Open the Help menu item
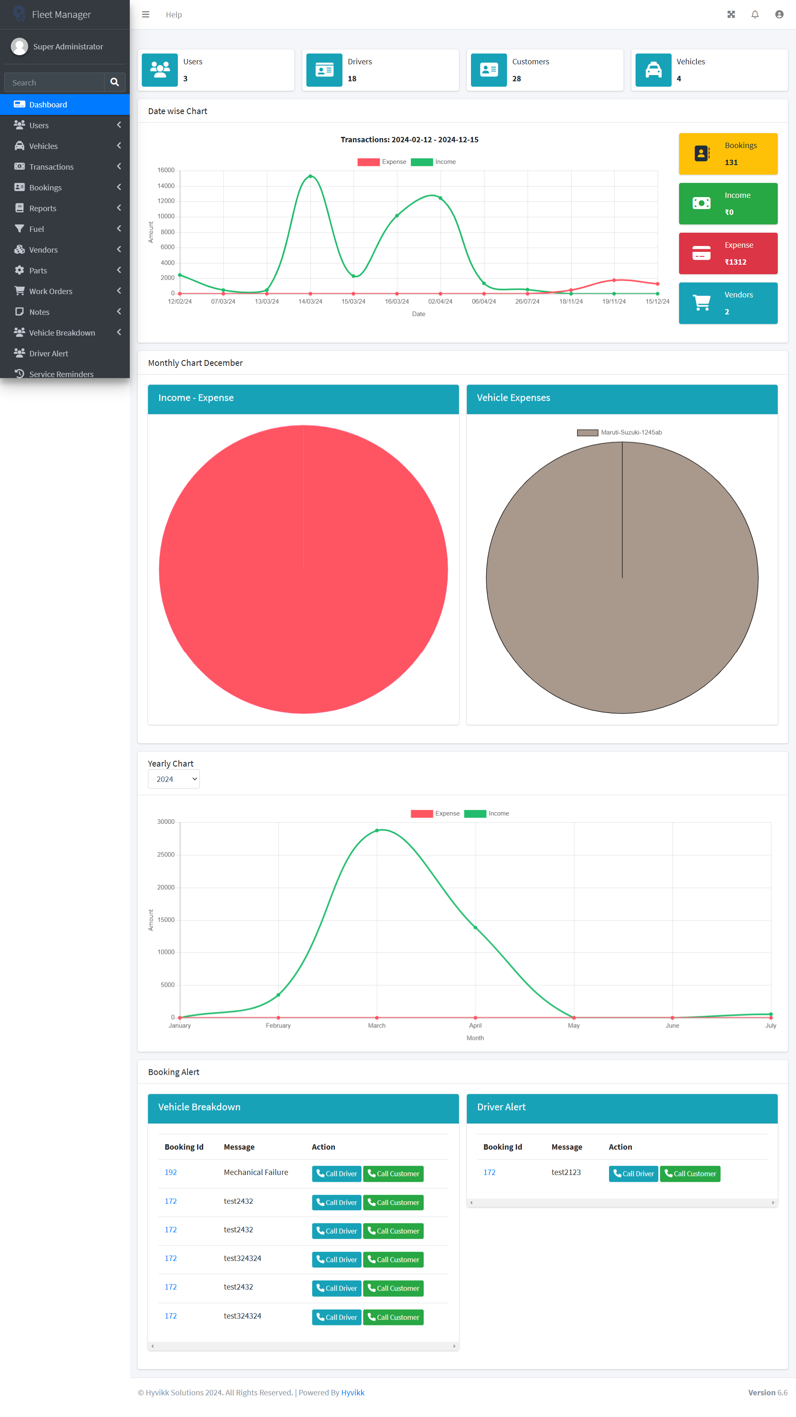The height and width of the screenshot is (1417, 796). click(x=174, y=15)
